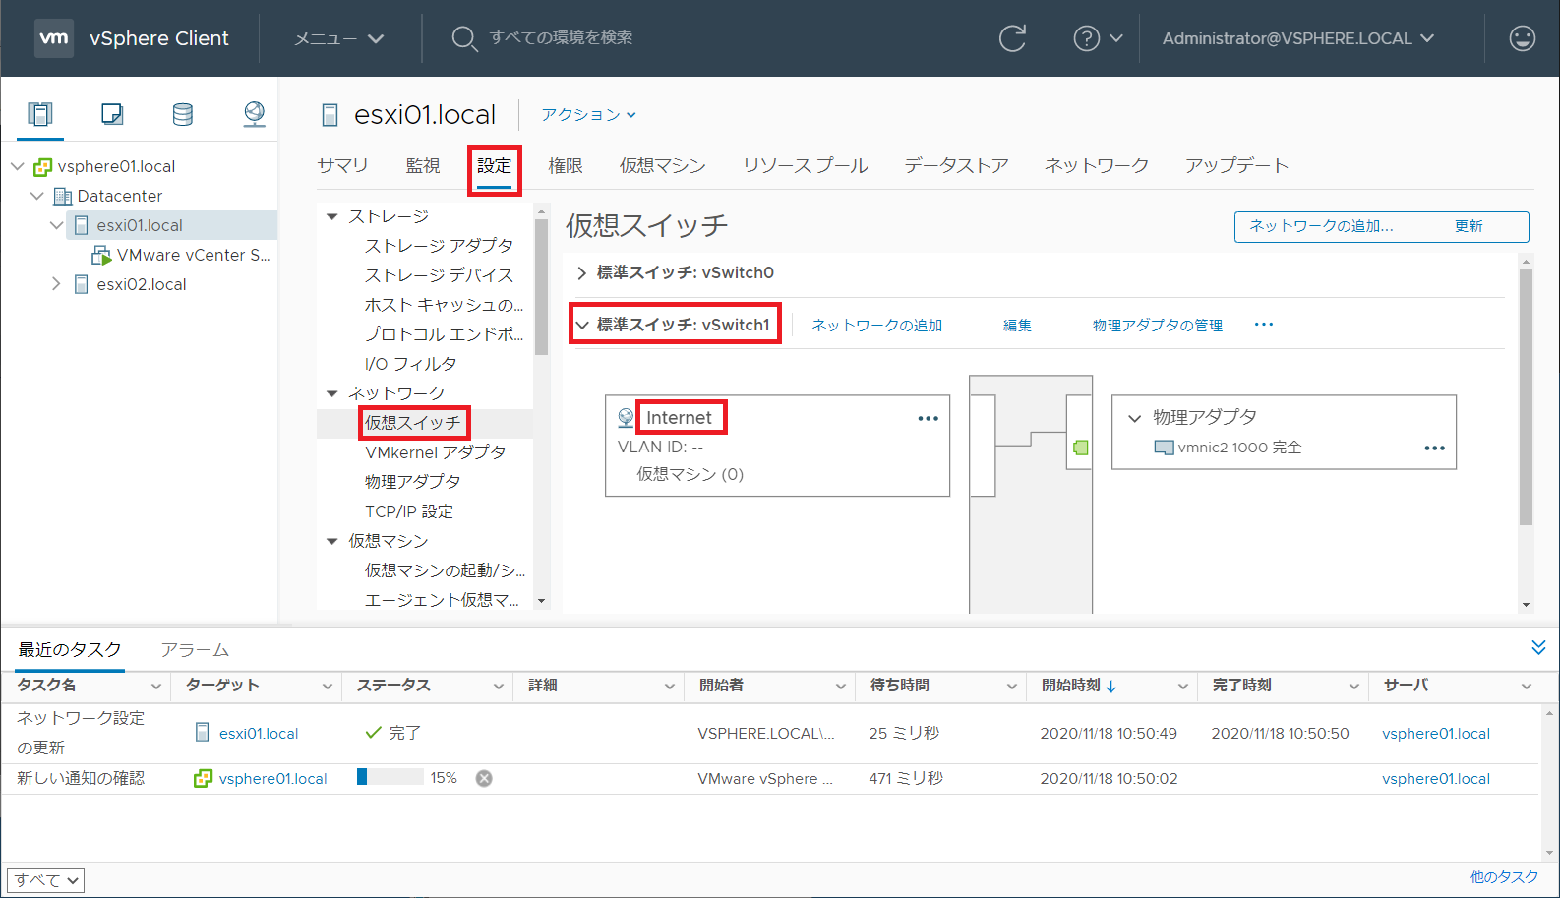Open the タスク名 column filter arrow
1560x898 pixels.
[155, 687]
